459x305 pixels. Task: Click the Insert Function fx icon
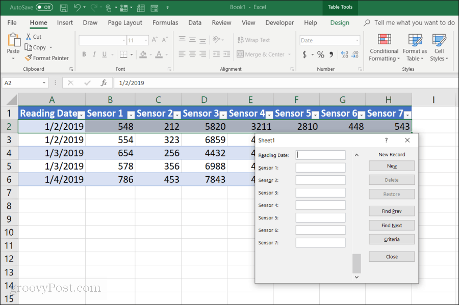(104, 83)
